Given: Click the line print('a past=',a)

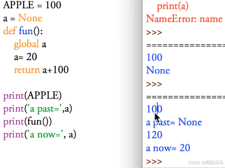Looking at the screenshot, I should pos(37,109).
